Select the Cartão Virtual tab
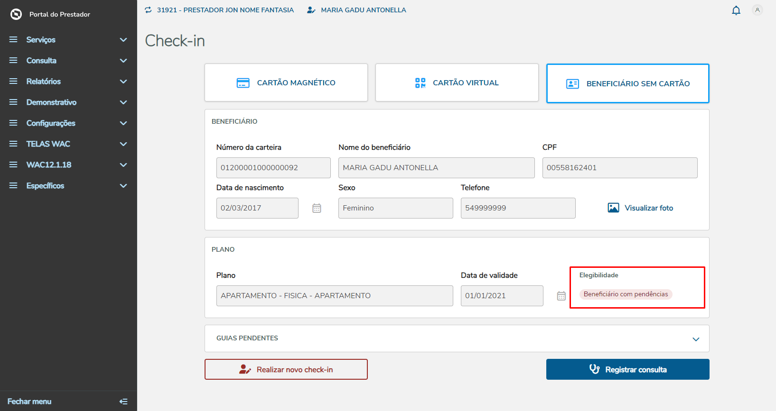The width and height of the screenshot is (776, 411). (x=457, y=82)
